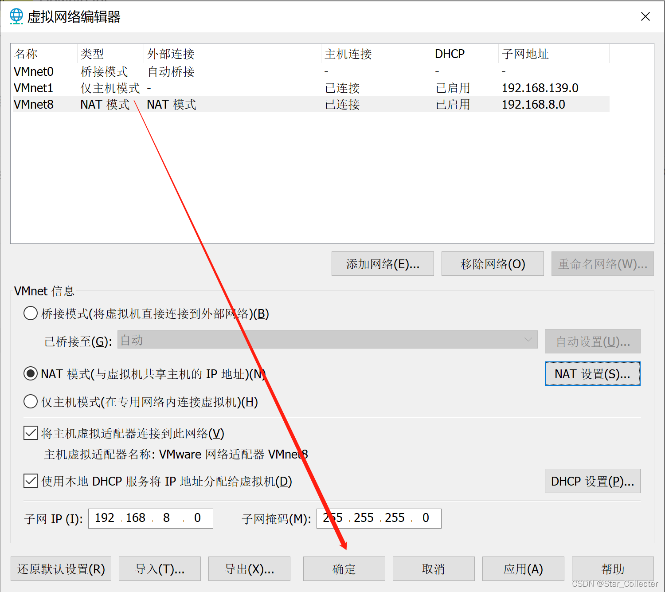Click the 已启用 DHCP cell of VMnet8
Viewport: 665px width, 592px height.
tap(453, 104)
